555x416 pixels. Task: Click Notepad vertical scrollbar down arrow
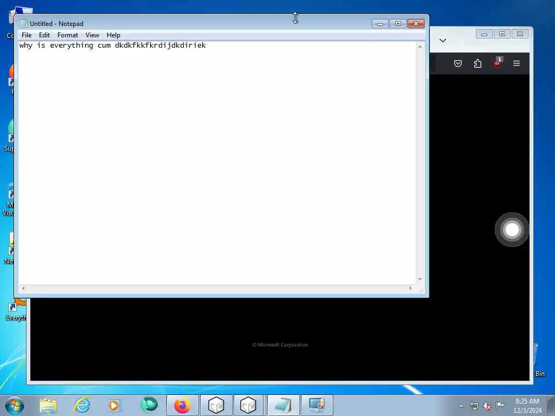(420, 279)
